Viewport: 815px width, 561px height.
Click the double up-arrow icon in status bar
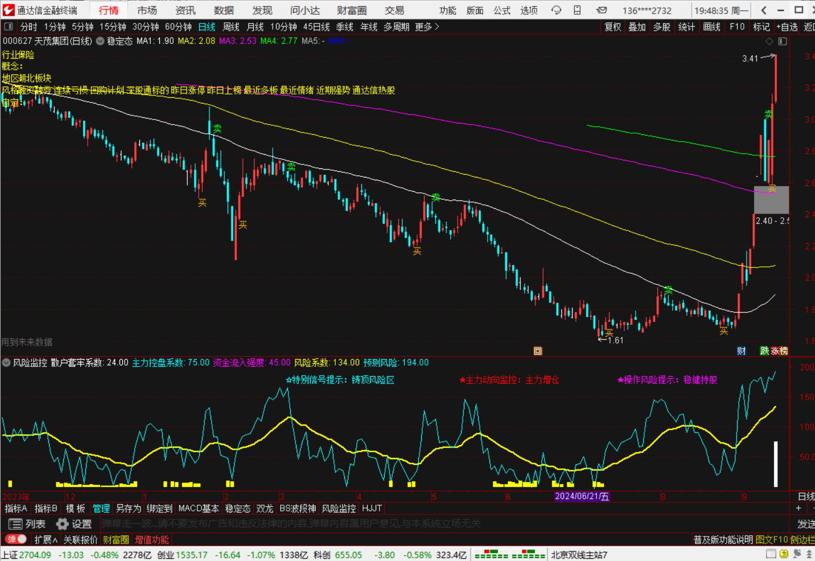pos(808,554)
